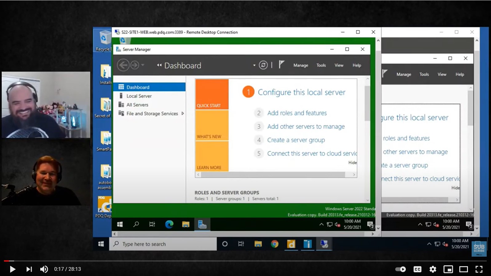
Task: Open the View menu in front Server Manager
Action: coord(339,65)
